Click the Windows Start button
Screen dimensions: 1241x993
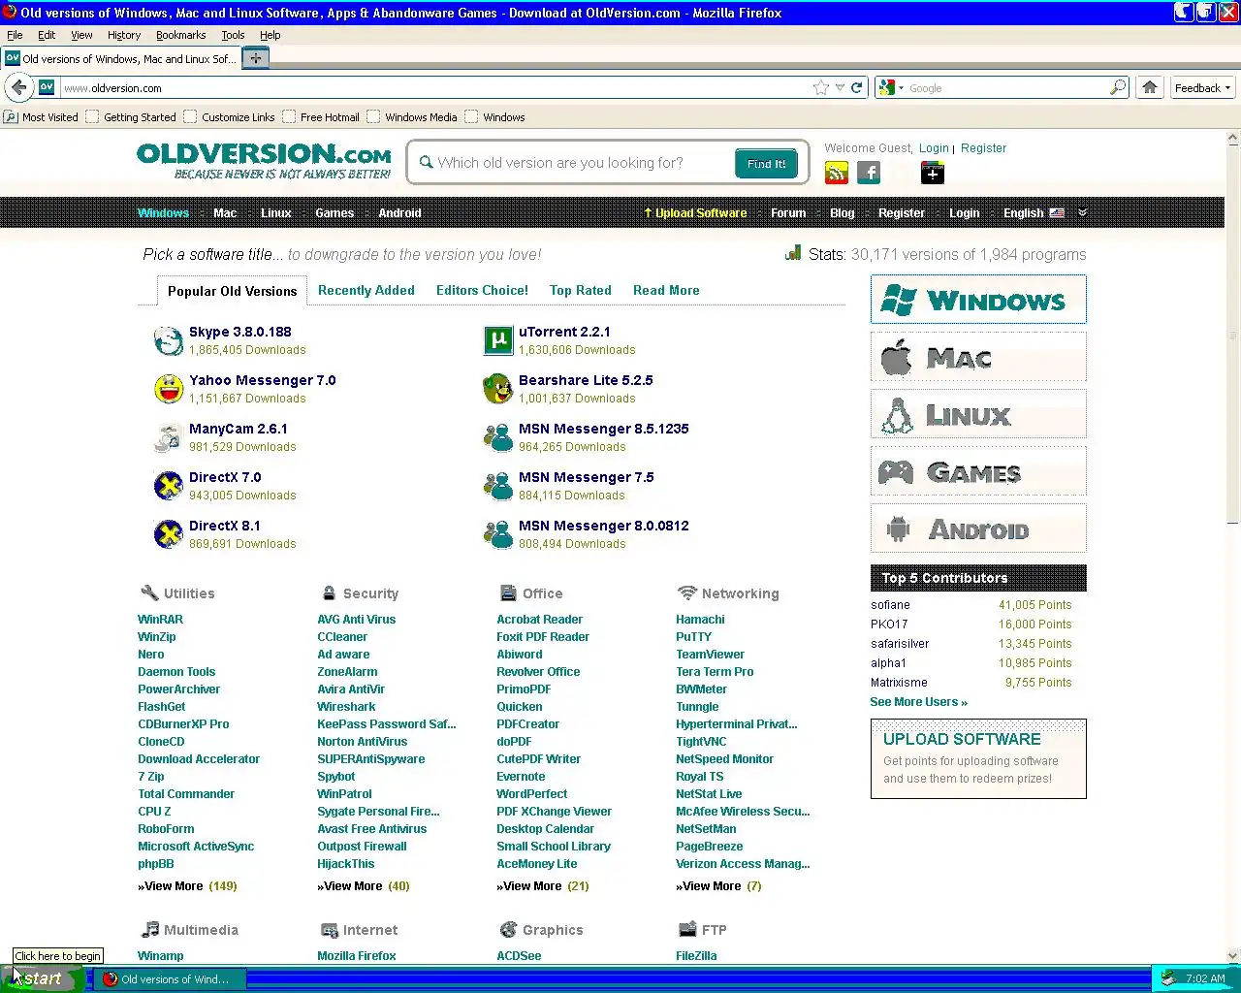tap(43, 978)
